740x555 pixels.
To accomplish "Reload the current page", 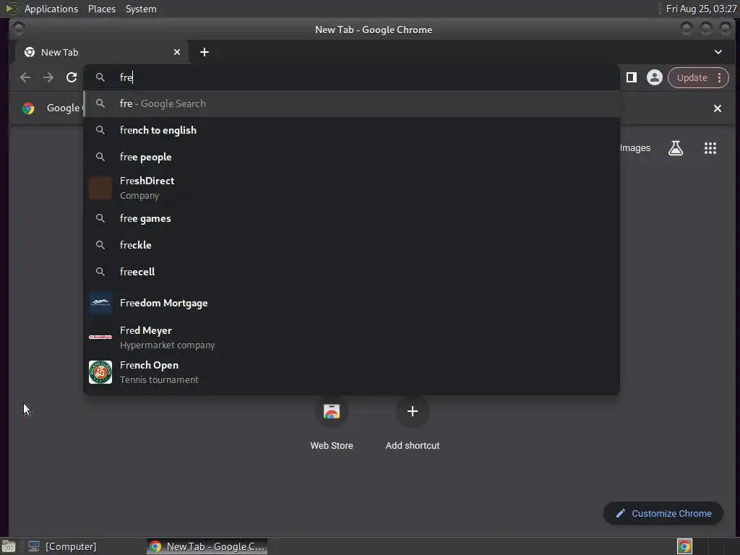I will coord(72,77).
